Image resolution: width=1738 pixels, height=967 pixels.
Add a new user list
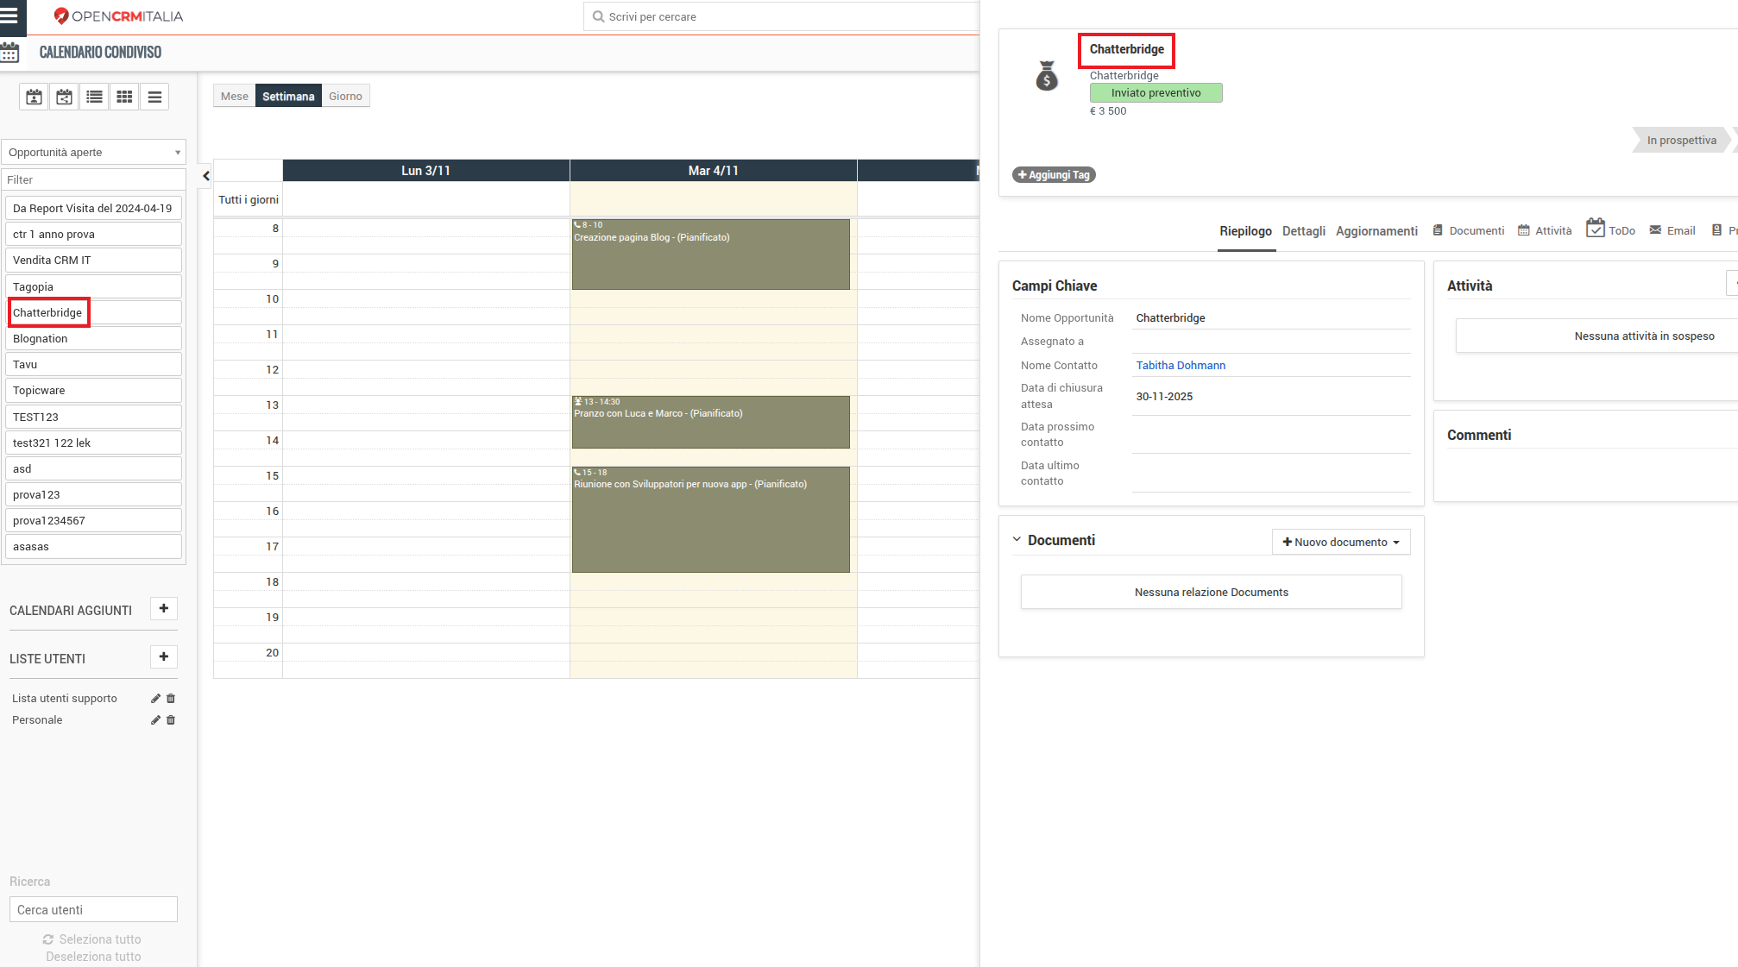click(163, 657)
